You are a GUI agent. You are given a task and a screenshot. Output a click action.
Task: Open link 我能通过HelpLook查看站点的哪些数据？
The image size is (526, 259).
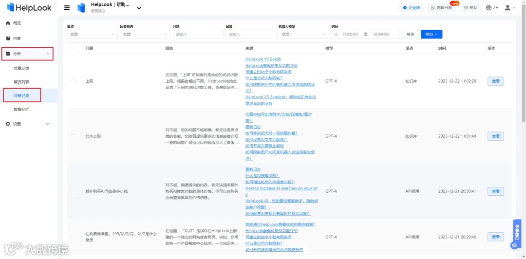281,224
